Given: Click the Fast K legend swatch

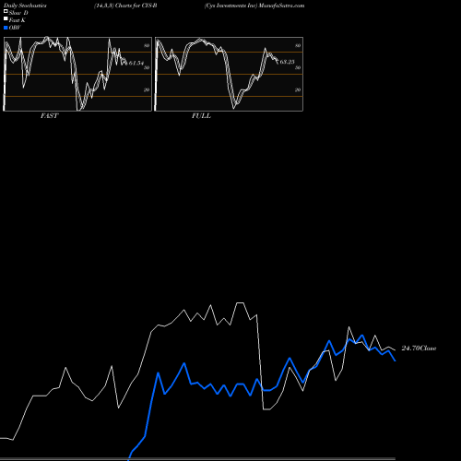Looking at the screenshot, I should pyautogui.click(x=6, y=19).
